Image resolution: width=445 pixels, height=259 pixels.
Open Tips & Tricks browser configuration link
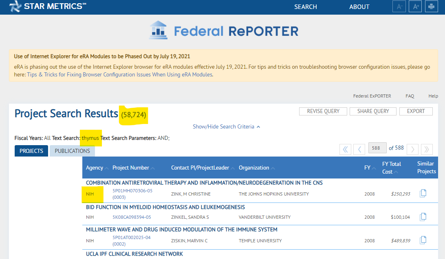point(119,74)
